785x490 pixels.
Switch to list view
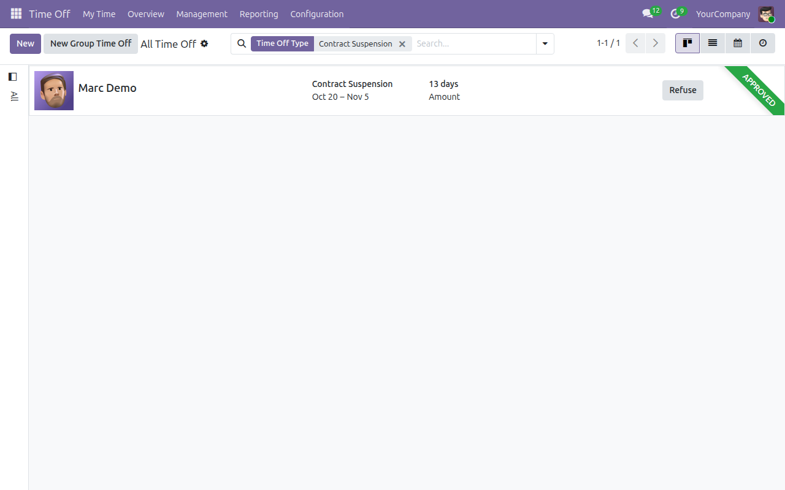tap(713, 43)
